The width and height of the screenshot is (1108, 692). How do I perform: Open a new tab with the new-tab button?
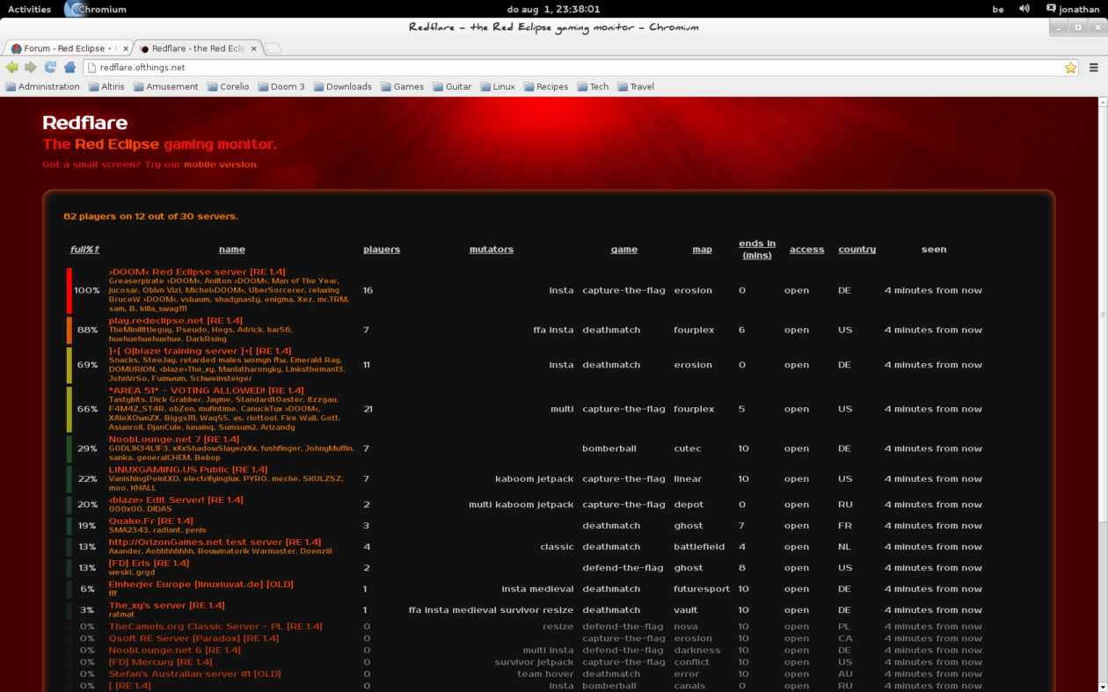273,48
